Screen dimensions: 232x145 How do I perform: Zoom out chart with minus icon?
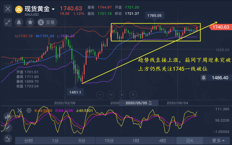pos(100,94)
